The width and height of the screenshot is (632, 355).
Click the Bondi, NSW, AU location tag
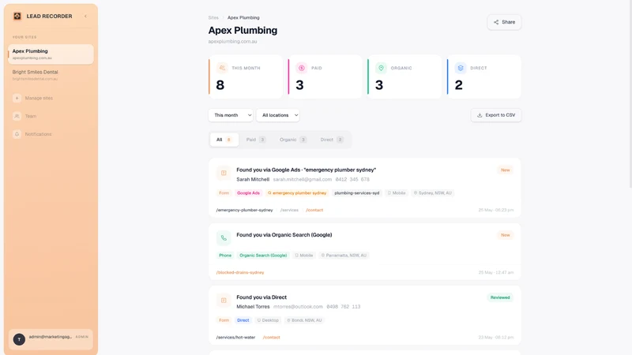[304, 320]
